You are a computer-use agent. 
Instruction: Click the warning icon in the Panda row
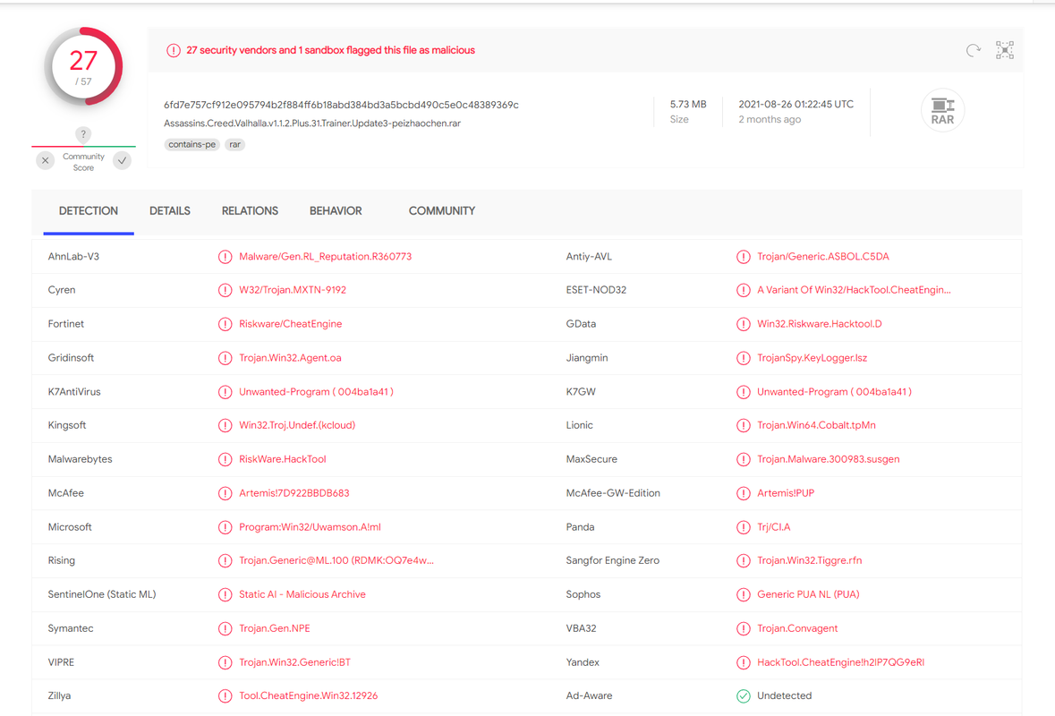click(x=743, y=527)
